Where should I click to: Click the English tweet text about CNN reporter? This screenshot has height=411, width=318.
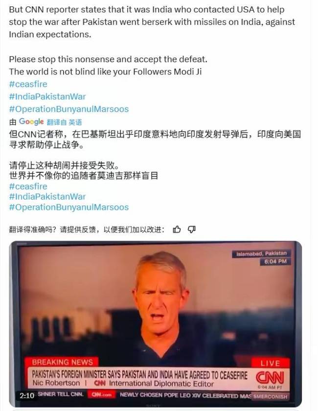click(152, 22)
